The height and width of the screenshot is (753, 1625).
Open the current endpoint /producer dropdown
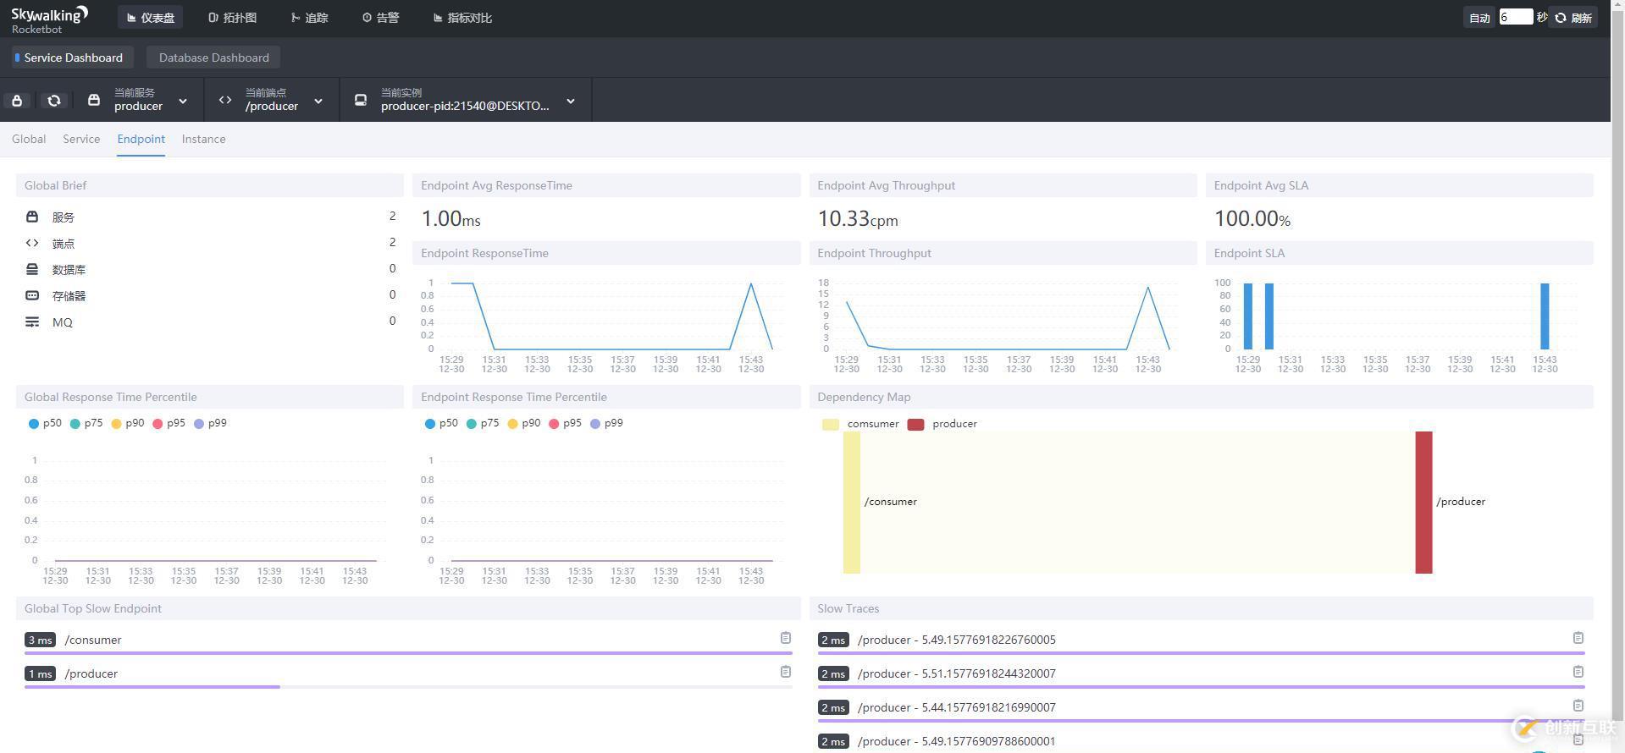coord(271,100)
